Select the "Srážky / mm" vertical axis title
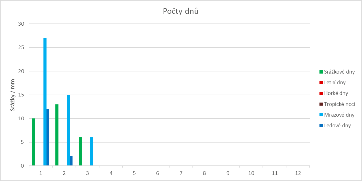Screen dimensions: 362x181 click(13, 95)
